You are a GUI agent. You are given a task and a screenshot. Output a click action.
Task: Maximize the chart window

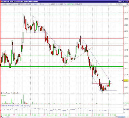pos(125,1)
